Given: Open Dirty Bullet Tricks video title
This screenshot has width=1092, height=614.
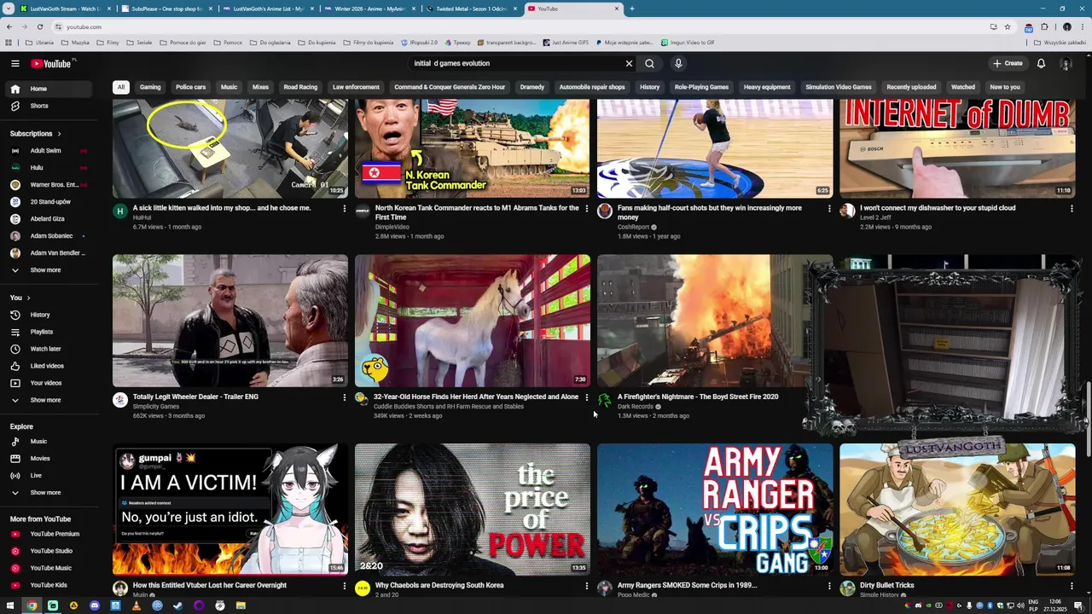Looking at the screenshot, I should (886, 585).
